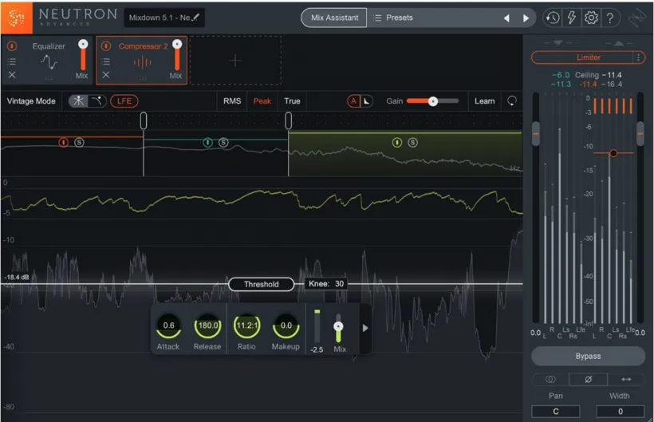The image size is (654, 422).
Task: Select Vintage Mode first style icon
Action: 78,101
